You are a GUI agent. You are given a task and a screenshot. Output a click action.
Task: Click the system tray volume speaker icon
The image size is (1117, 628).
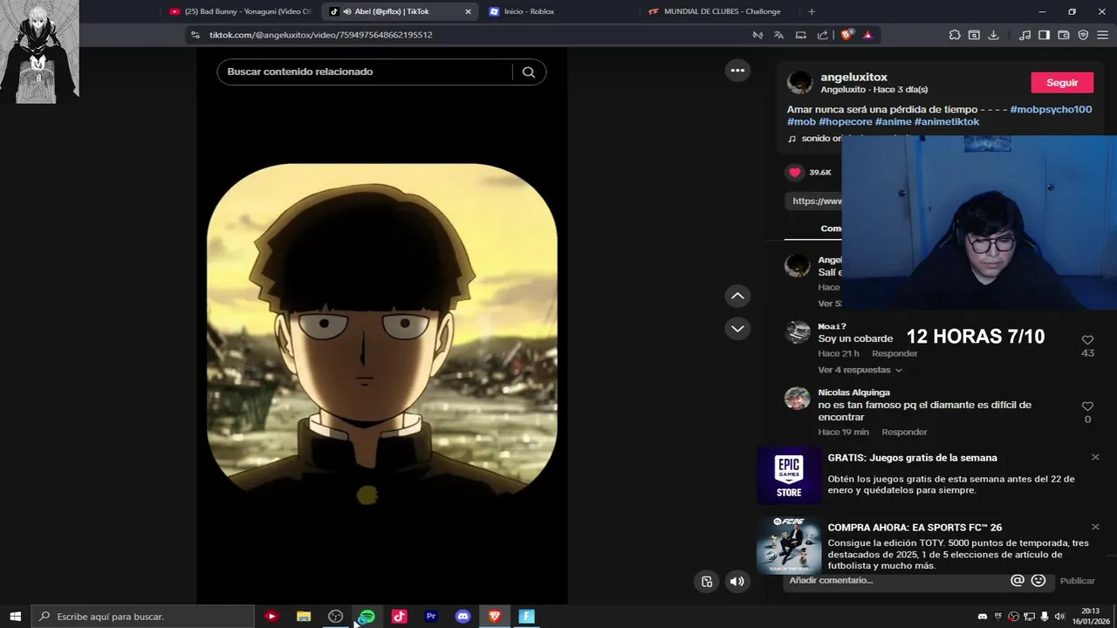click(x=1059, y=616)
